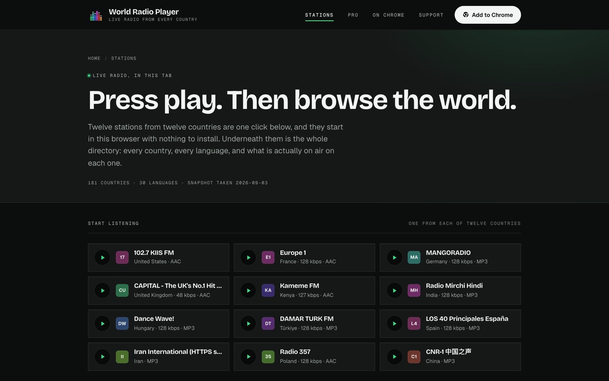Play the 102.7 KIIS FM station
The width and height of the screenshot is (609, 381).
(x=102, y=258)
